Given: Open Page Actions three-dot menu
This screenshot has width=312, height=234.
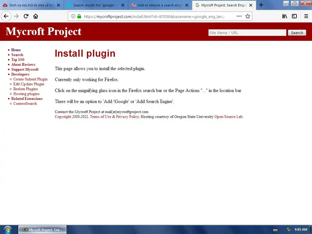Looking at the screenshot, I should pyautogui.click(x=239, y=16).
